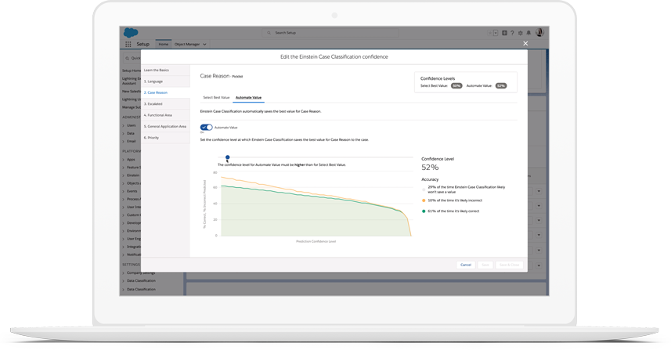
Task: Click the magnifier icon in Search Setup
Action: [x=269, y=33]
